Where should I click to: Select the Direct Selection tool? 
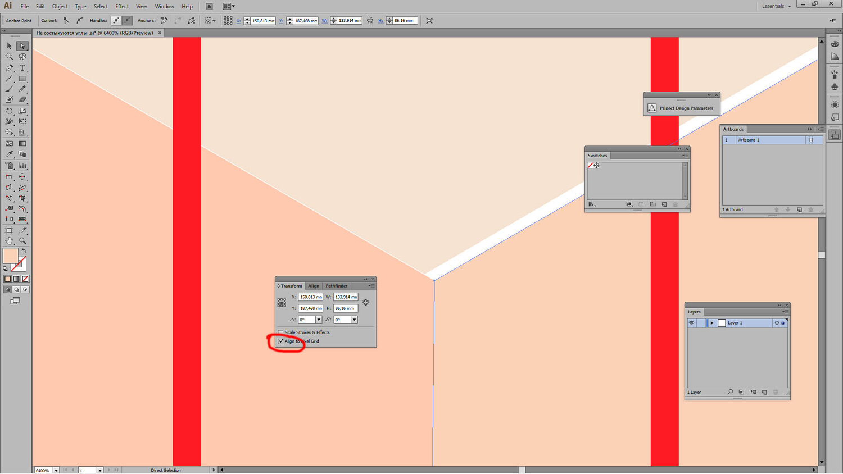[22, 46]
